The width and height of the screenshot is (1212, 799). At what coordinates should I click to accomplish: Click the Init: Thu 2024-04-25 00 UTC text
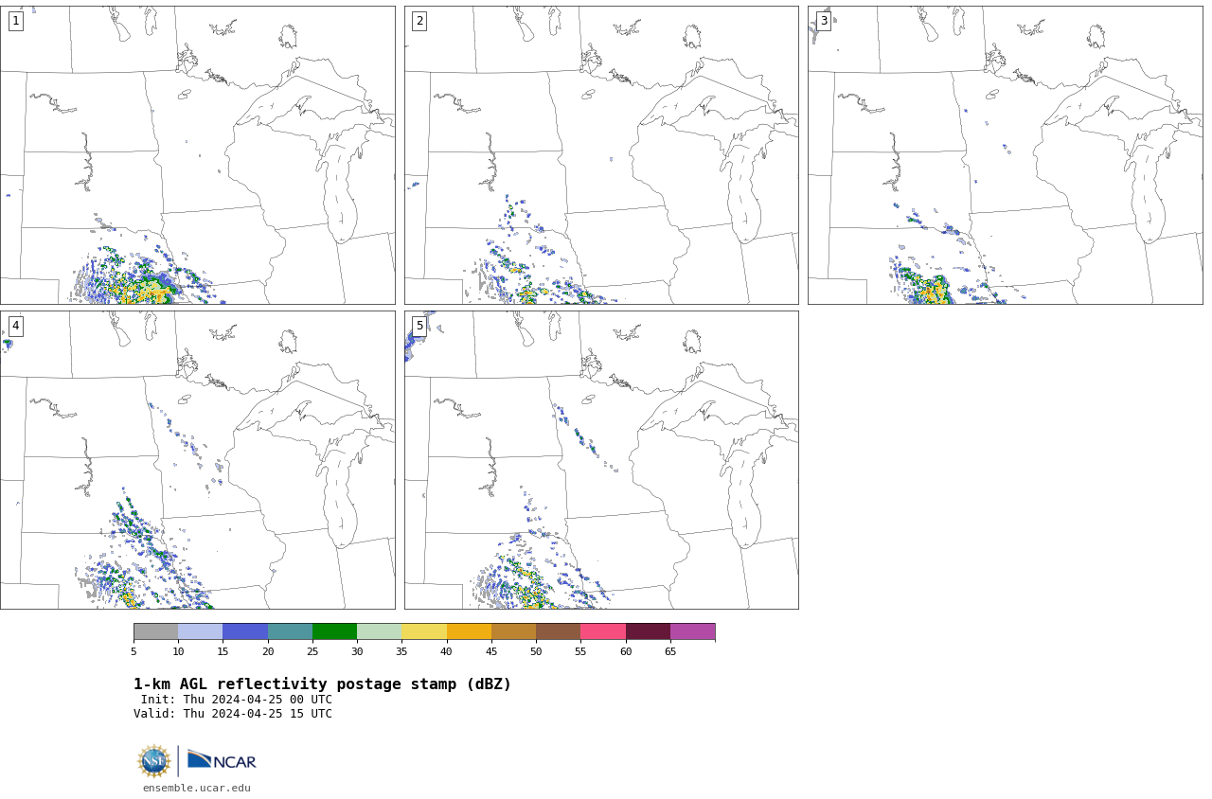point(237,700)
